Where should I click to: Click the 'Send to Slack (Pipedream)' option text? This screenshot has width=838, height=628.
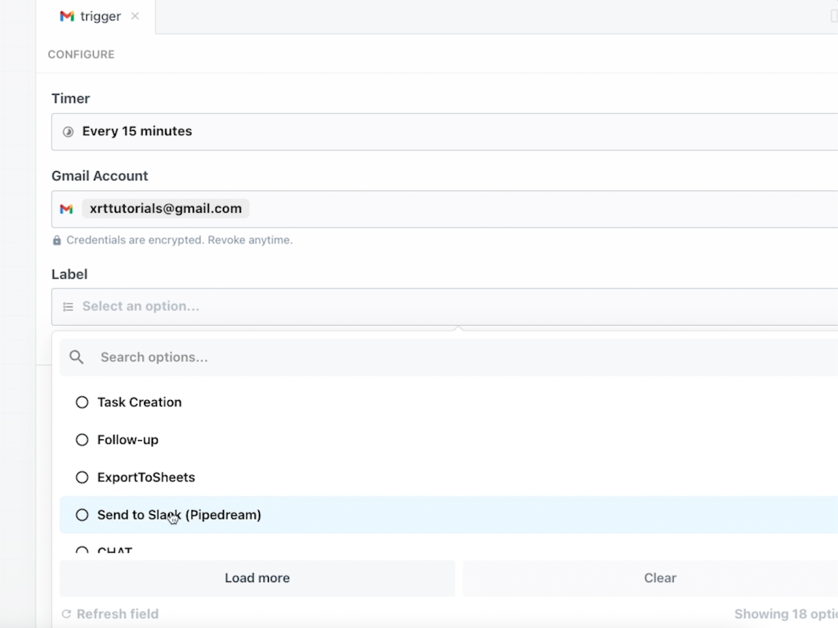point(179,515)
